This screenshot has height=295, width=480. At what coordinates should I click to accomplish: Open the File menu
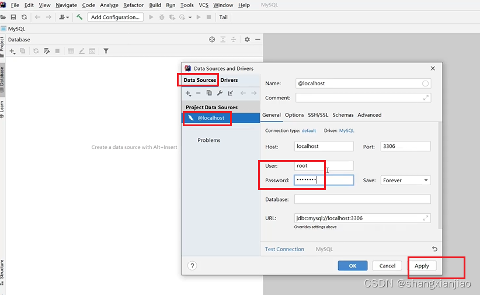15,5
